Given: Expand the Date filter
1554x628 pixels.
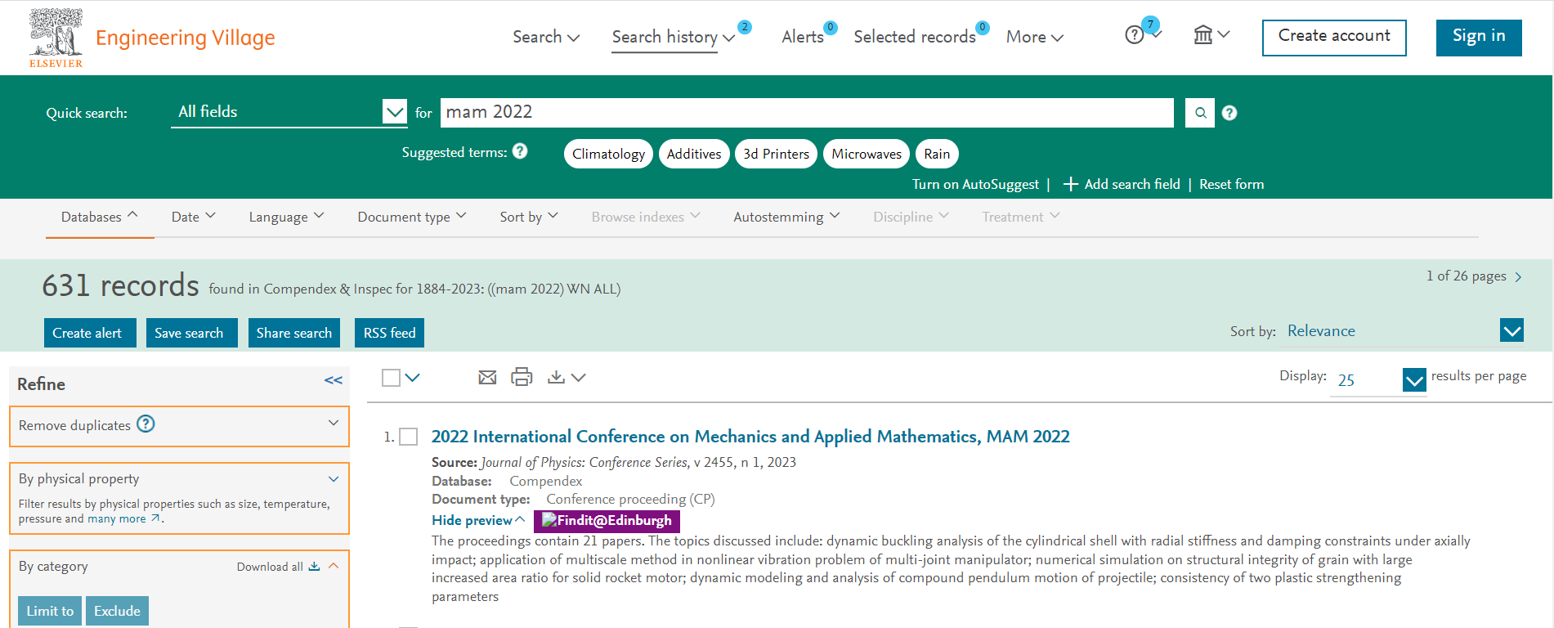Looking at the screenshot, I should 194,217.
